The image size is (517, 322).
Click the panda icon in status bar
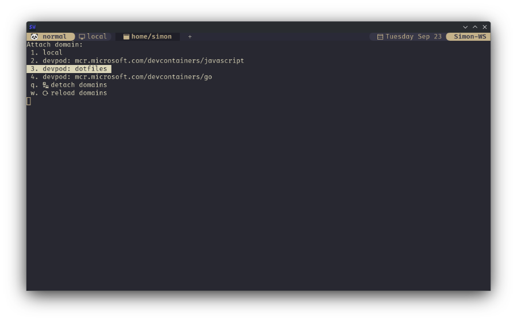tap(34, 37)
